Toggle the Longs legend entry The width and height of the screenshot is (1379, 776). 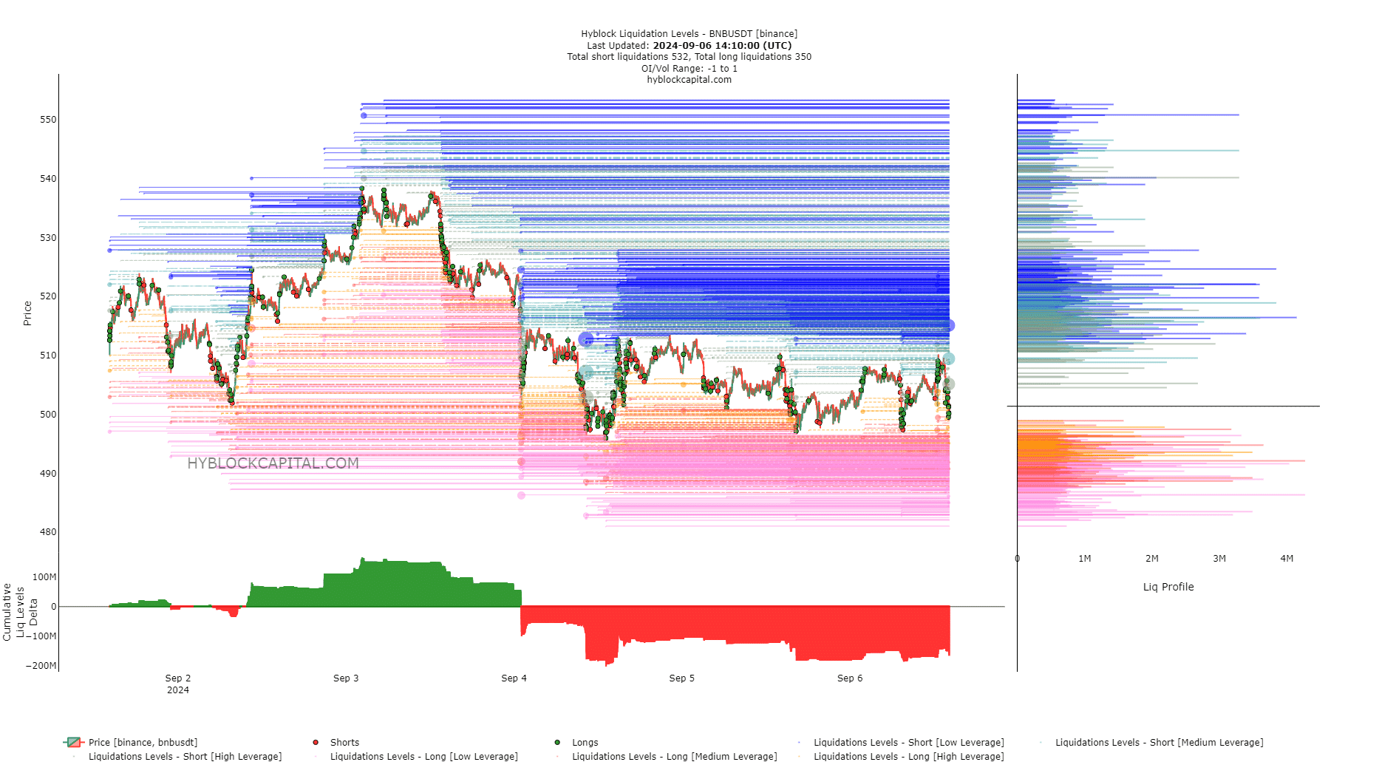[577, 742]
